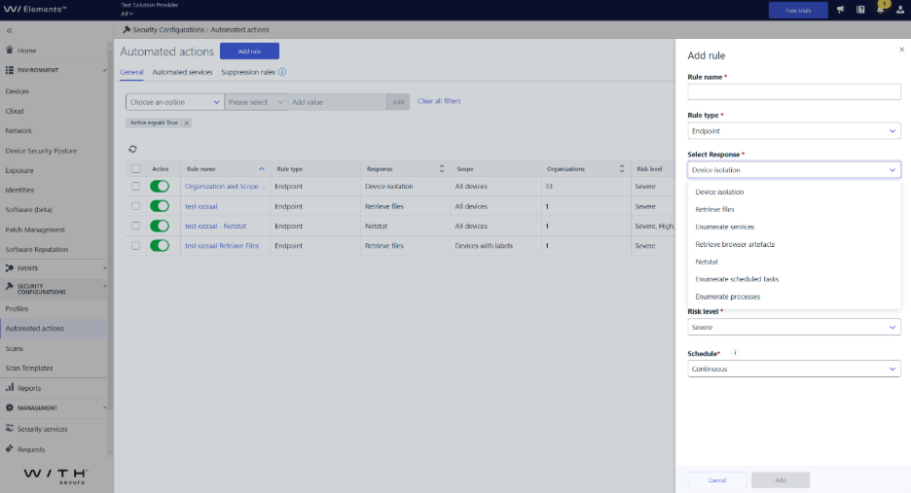
Task: Open announcements megaphone icon
Action: (840, 10)
